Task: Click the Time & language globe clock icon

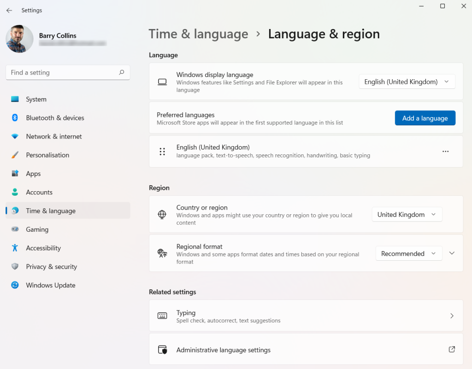Action: coord(15,211)
